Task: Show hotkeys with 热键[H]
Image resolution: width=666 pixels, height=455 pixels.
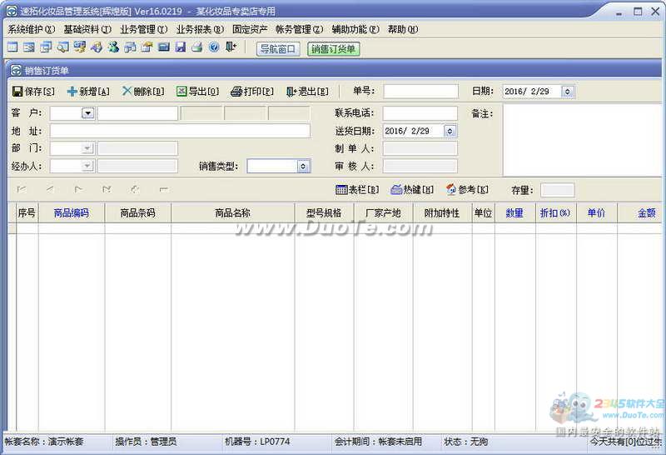Action: pos(412,190)
